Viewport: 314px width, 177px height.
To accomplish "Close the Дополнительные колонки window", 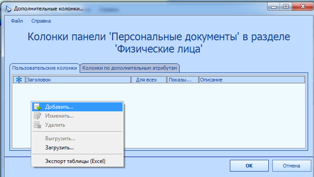I will pyautogui.click(x=303, y=7).
